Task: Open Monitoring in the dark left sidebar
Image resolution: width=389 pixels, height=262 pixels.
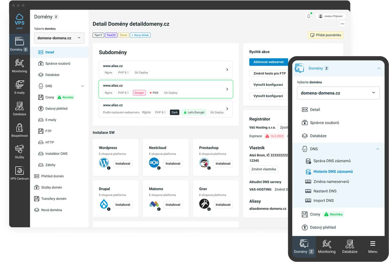Action: point(19,66)
